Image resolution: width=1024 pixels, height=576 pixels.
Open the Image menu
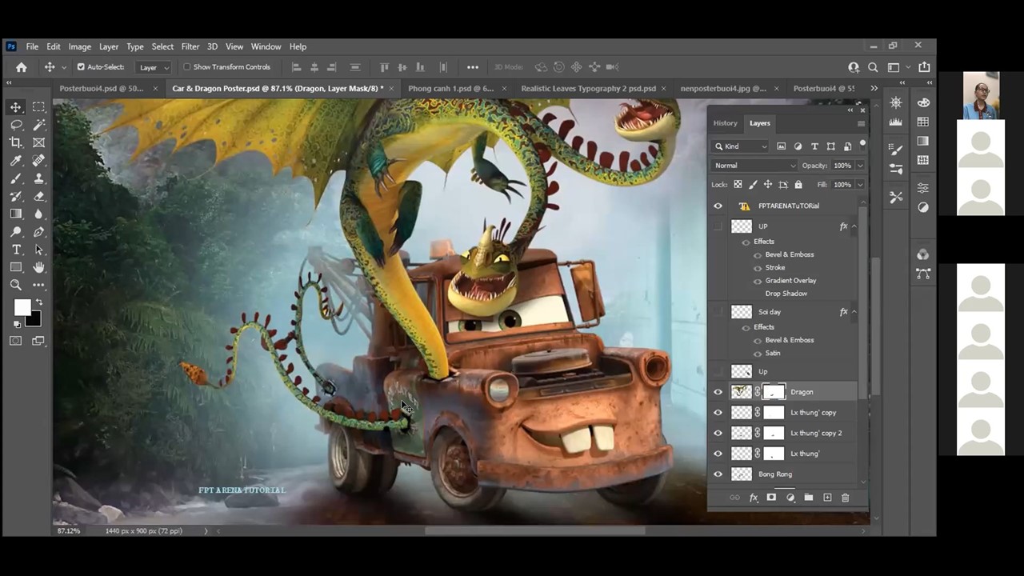point(79,46)
